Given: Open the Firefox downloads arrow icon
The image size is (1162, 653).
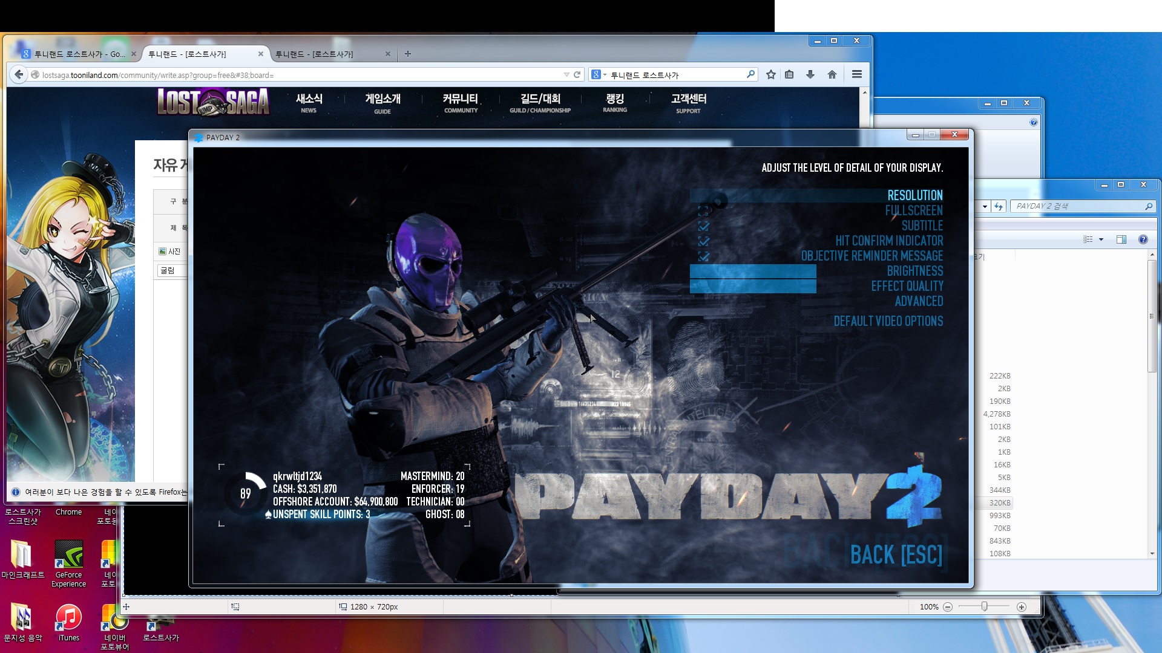Looking at the screenshot, I should (810, 74).
